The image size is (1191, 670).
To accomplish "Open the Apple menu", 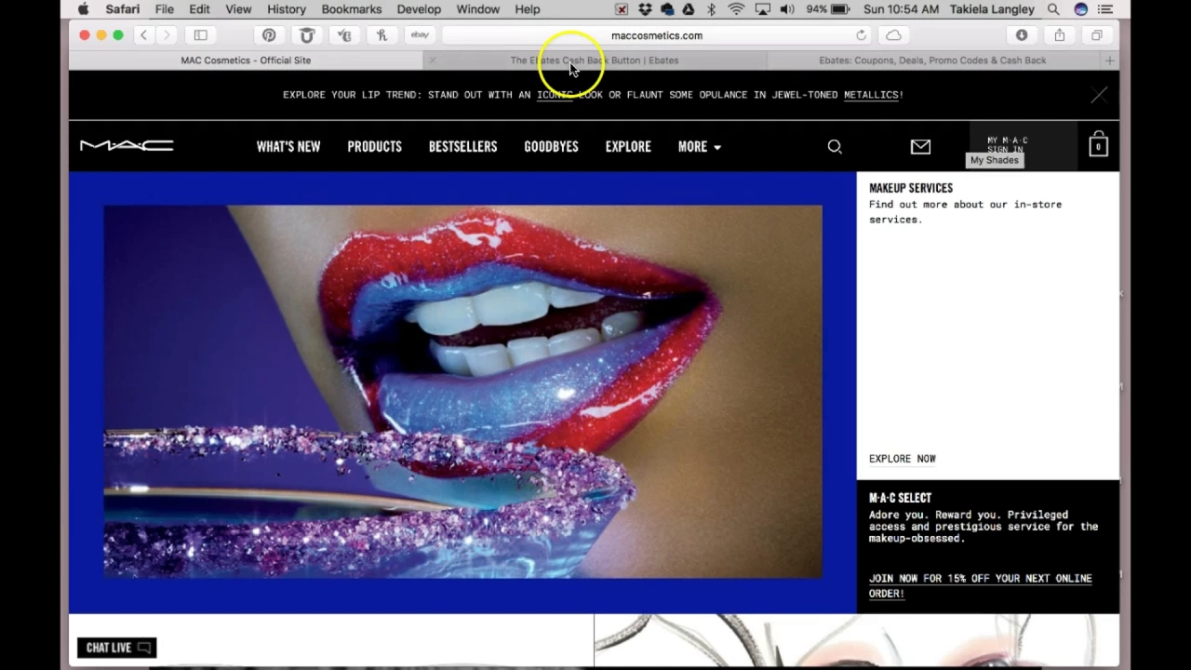I will 83,9.
